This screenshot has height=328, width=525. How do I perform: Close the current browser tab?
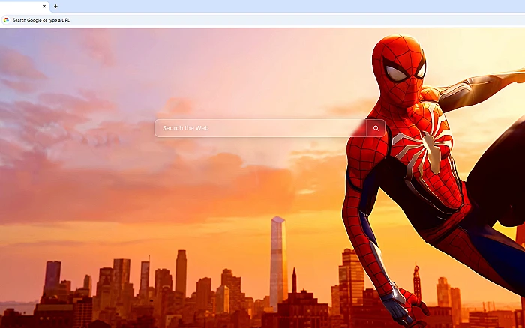click(44, 6)
